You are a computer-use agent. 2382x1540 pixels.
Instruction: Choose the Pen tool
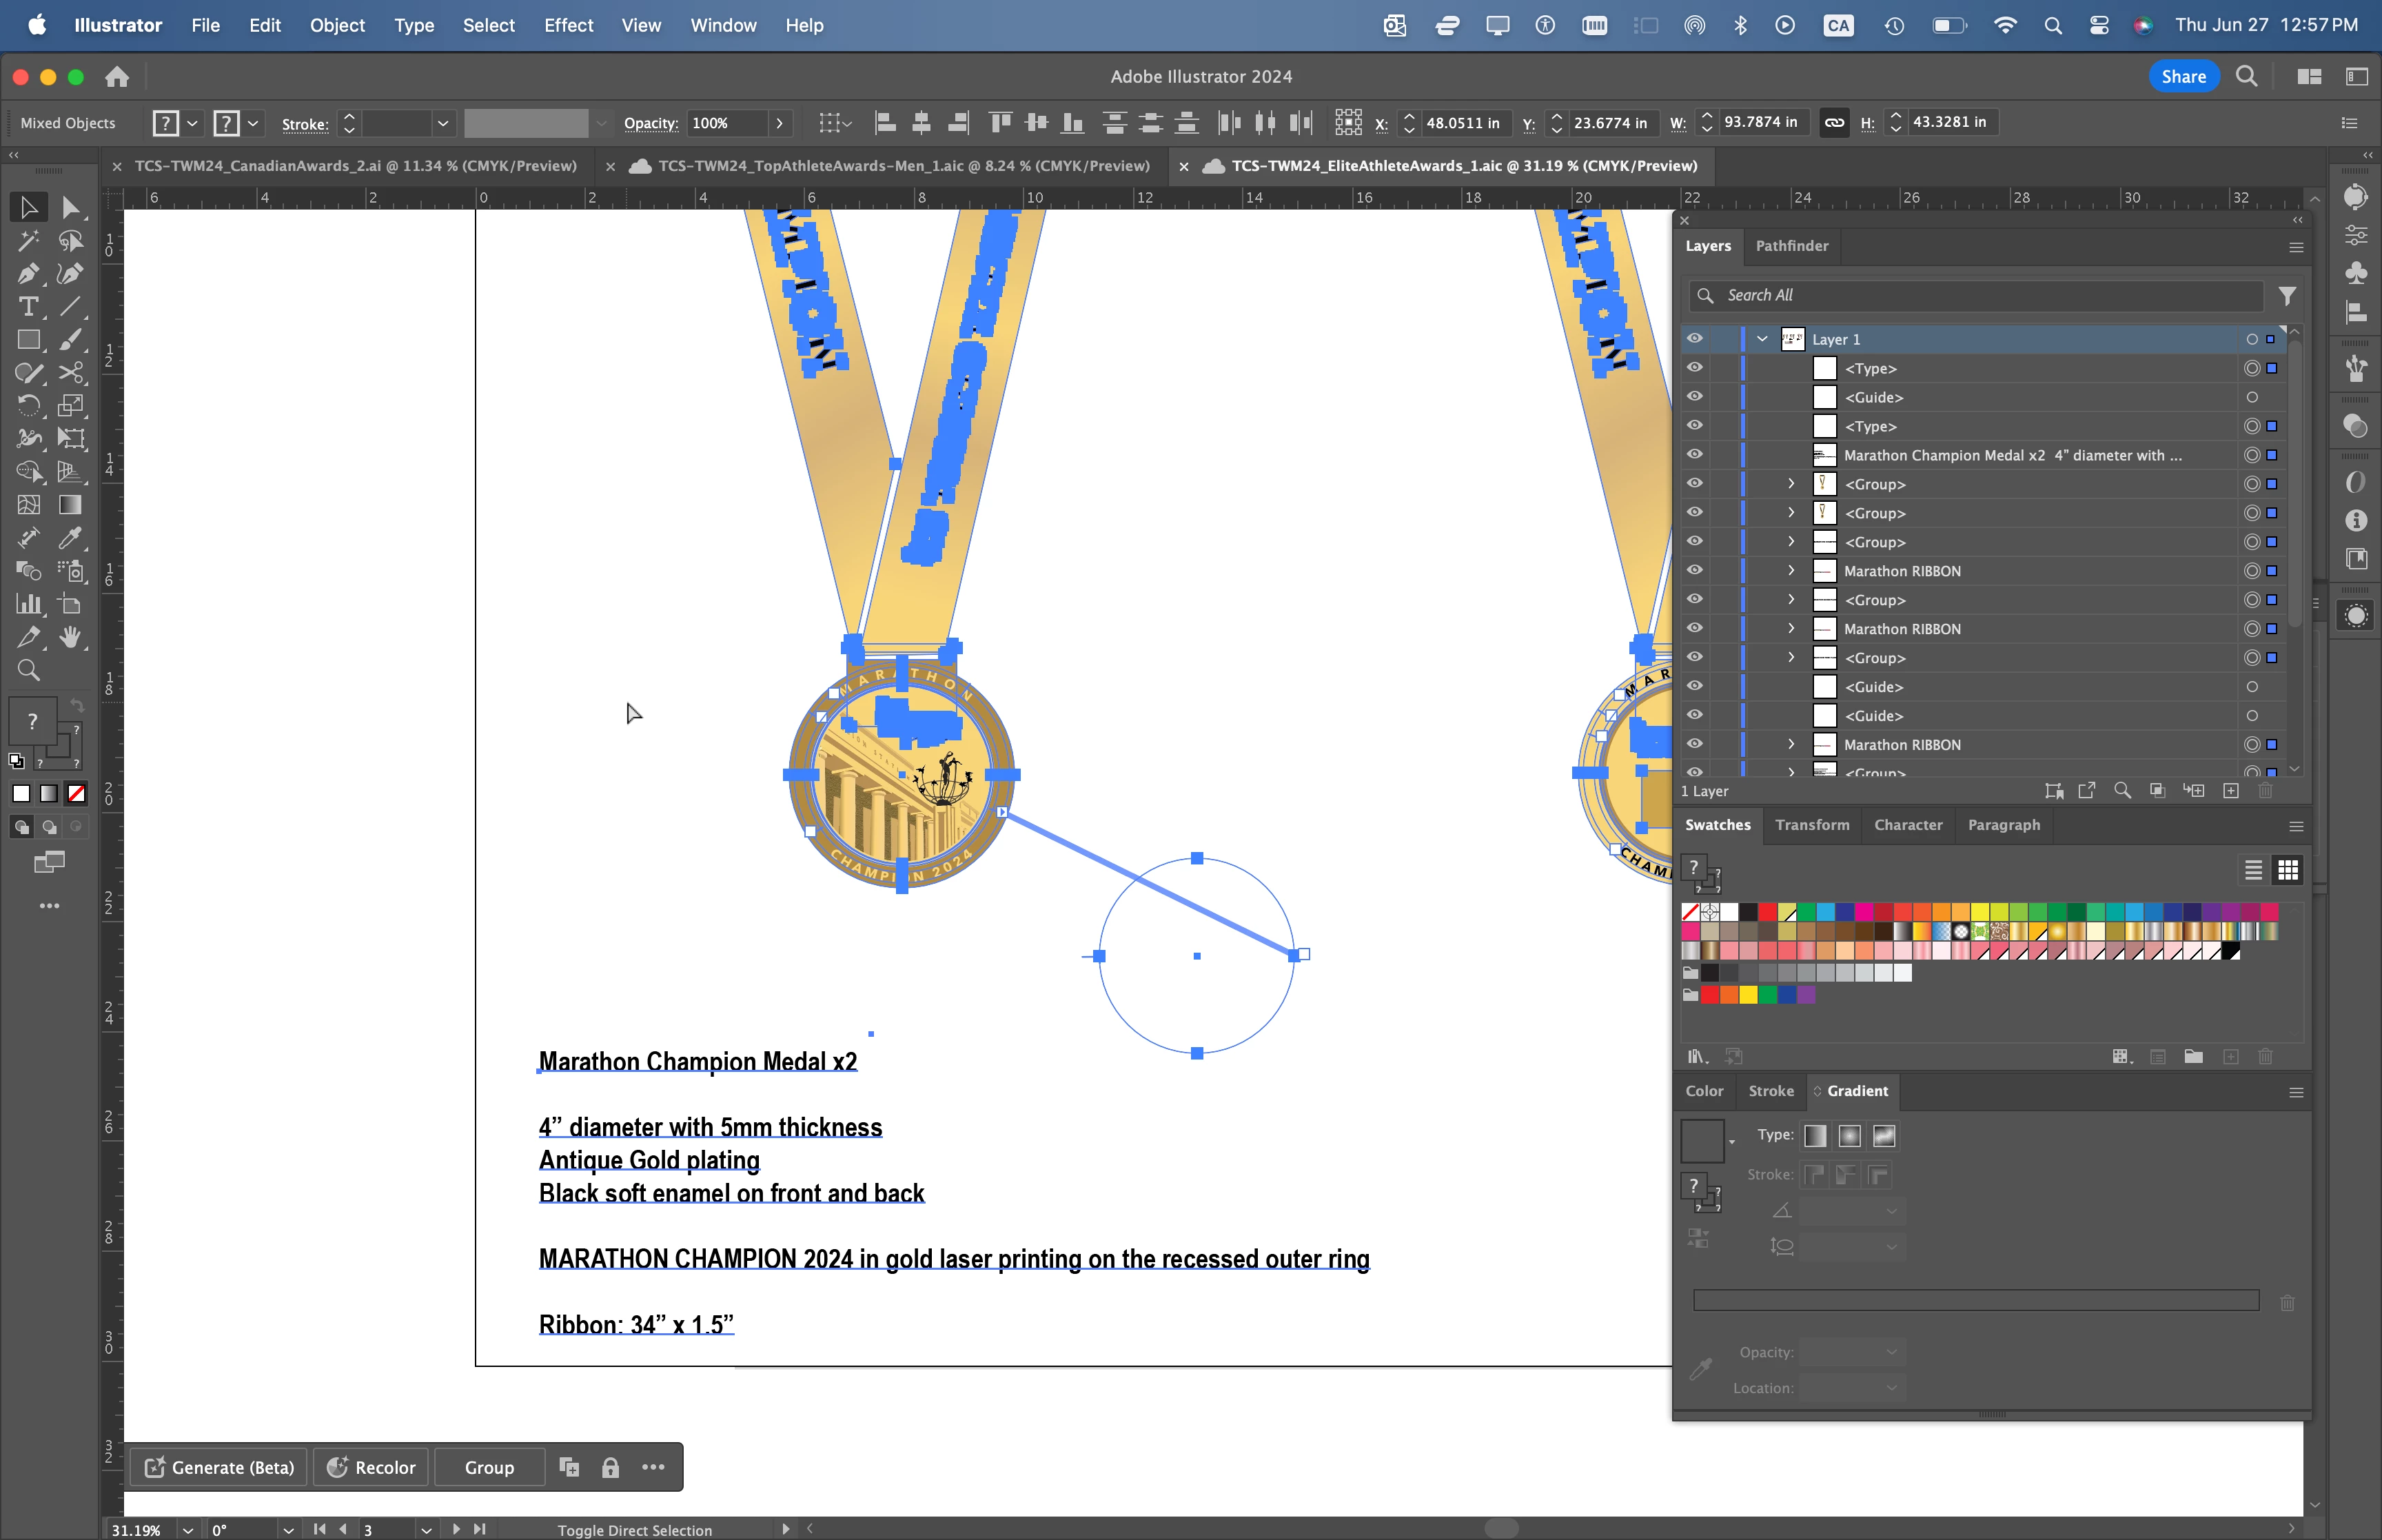[28, 273]
